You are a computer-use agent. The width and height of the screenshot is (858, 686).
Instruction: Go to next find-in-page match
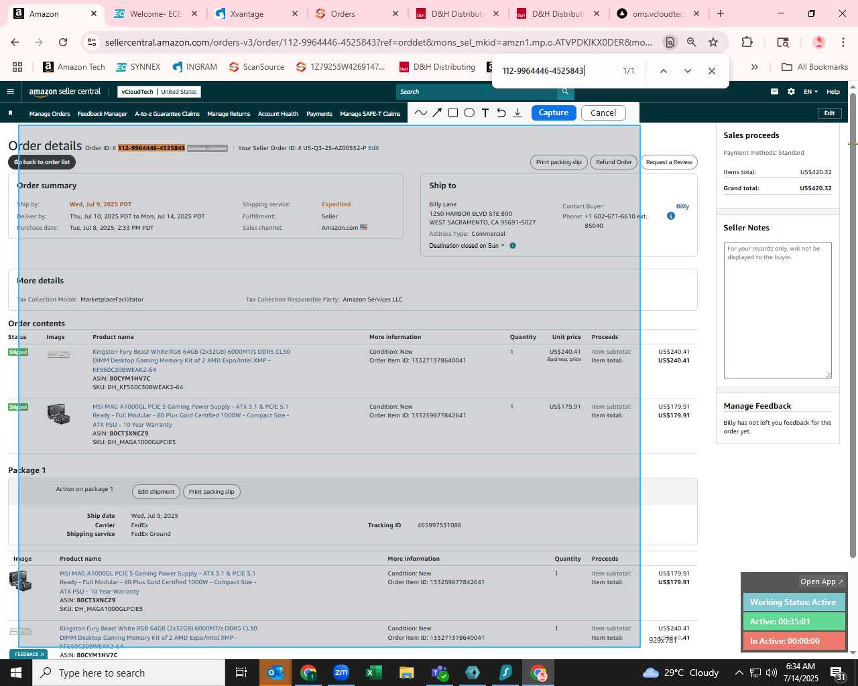pyautogui.click(x=687, y=70)
